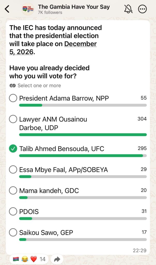Screen dimensions: 156x265
Task: Select the PDOIS poll option
Action: click(x=13, y=212)
